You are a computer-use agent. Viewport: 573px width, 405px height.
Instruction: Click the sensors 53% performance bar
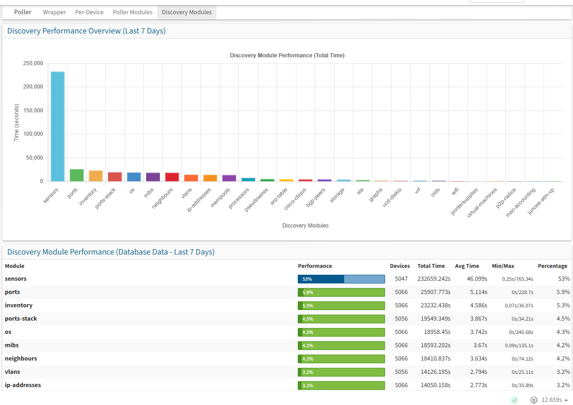click(341, 279)
